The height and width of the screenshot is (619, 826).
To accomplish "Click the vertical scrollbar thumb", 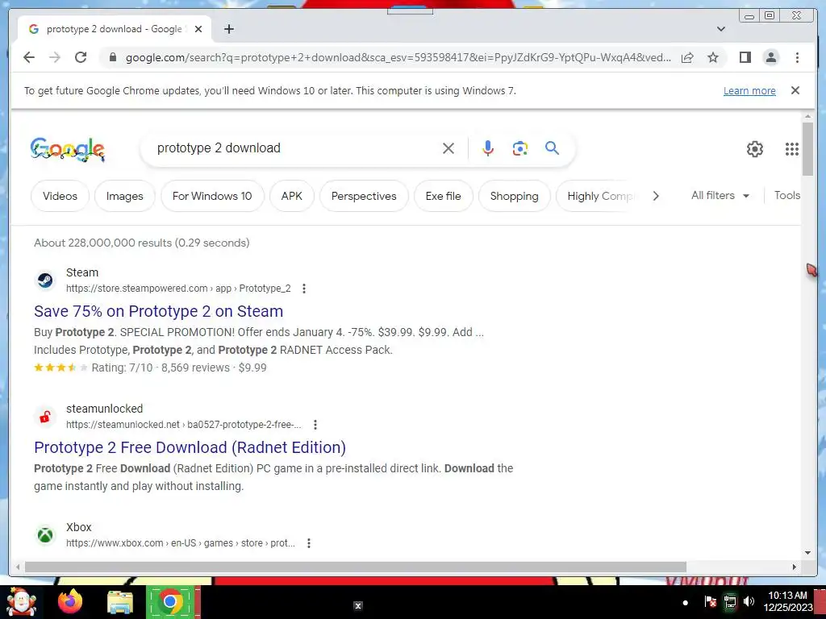I will coord(807,149).
